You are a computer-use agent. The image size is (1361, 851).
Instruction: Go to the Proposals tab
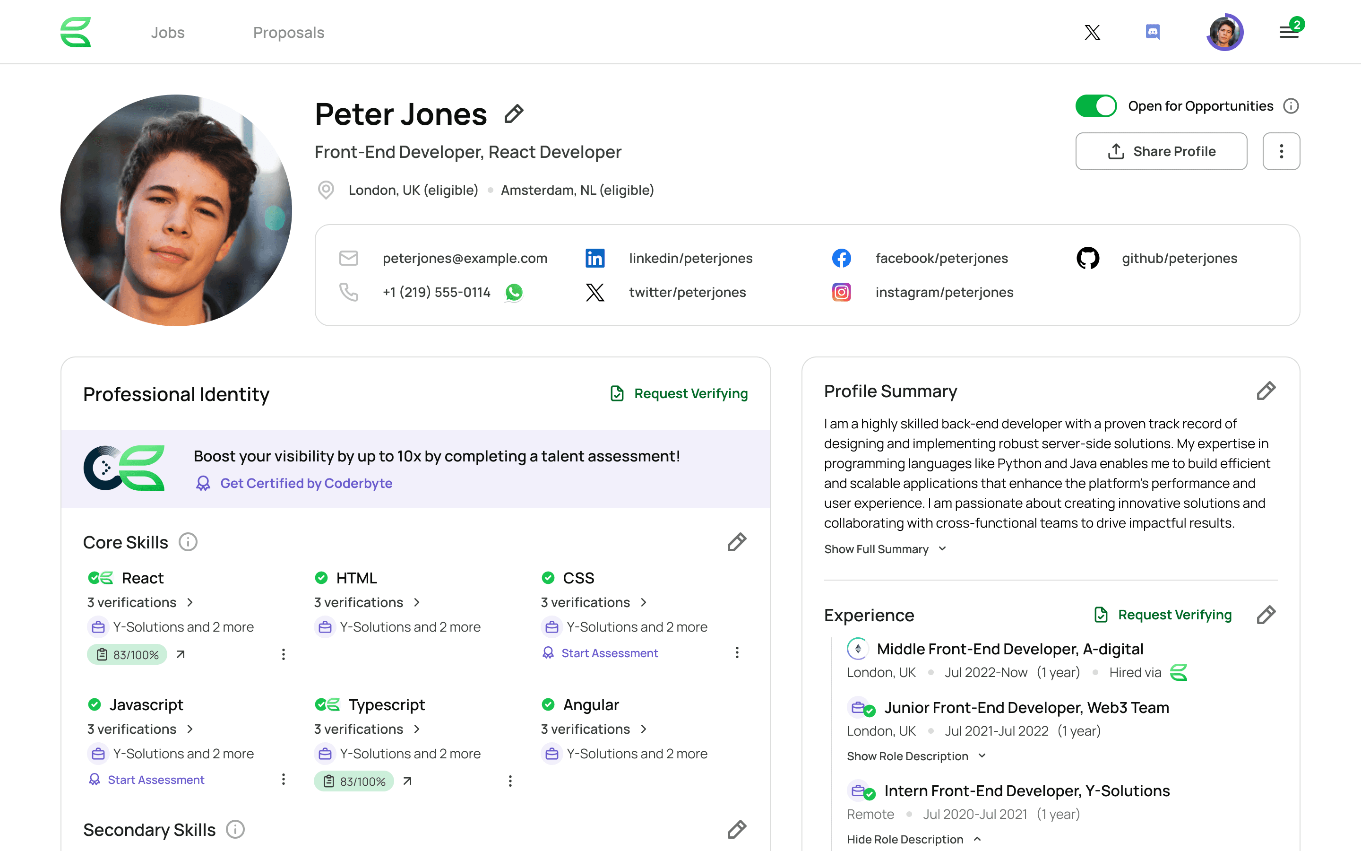[289, 32]
